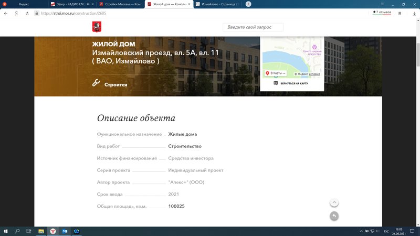Open a new tab with the plus button
Screen dimensions: 420x236
point(248,4)
